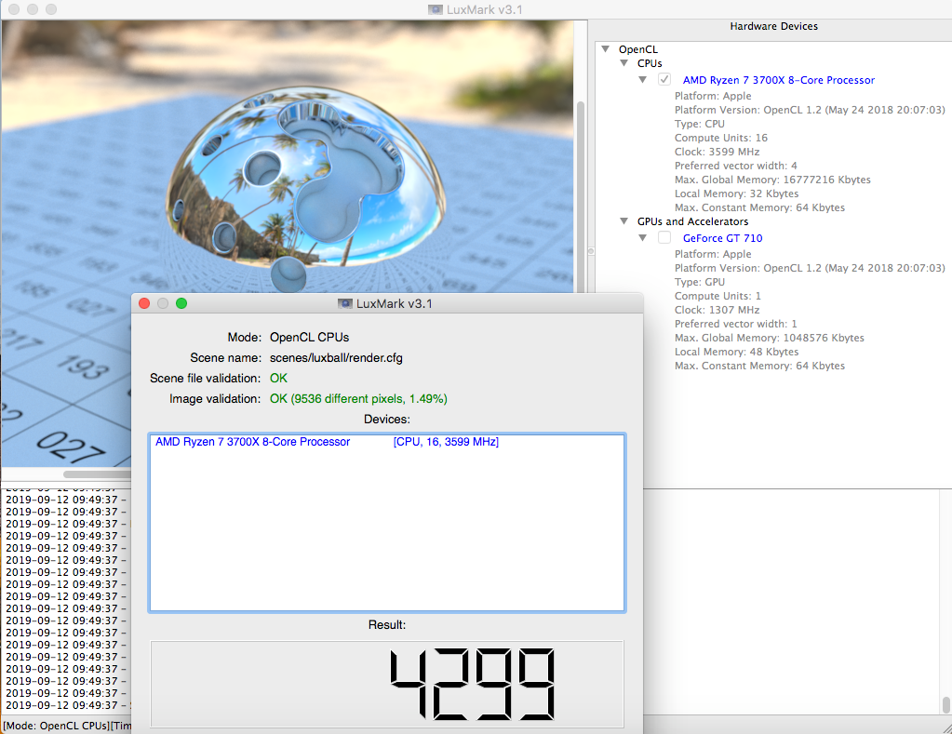Screen dimensions: 952x734
Task: Select AMD Ryzen 7 3700X in Hardware Devices
Action: pos(778,80)
